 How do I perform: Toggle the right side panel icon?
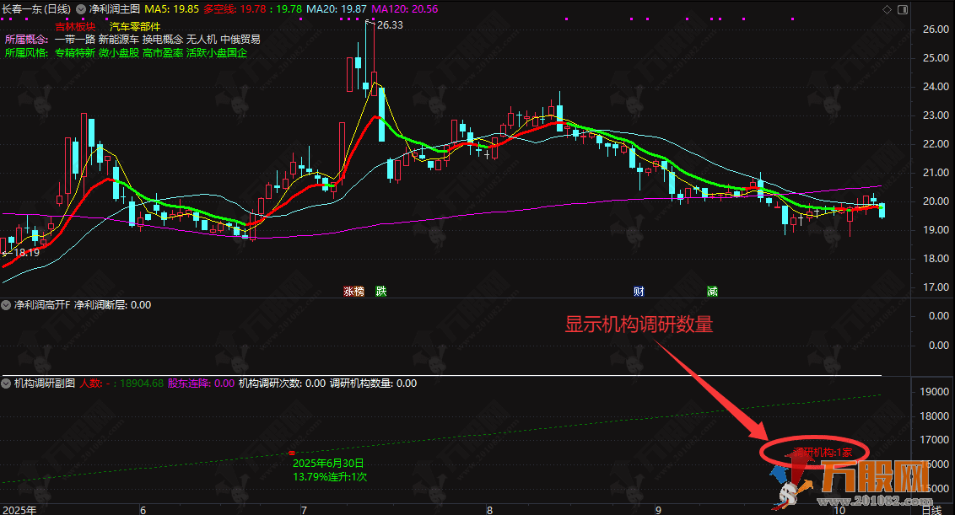click(903, 9)
